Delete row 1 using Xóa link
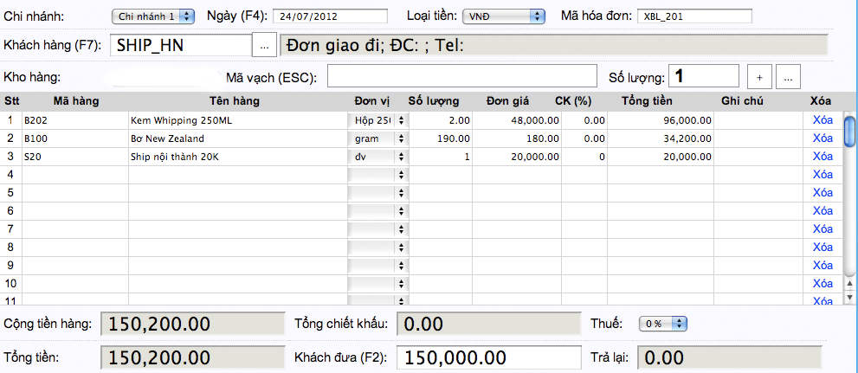The width and height of the screenshot is (858, 373). [x=821, y=120]
